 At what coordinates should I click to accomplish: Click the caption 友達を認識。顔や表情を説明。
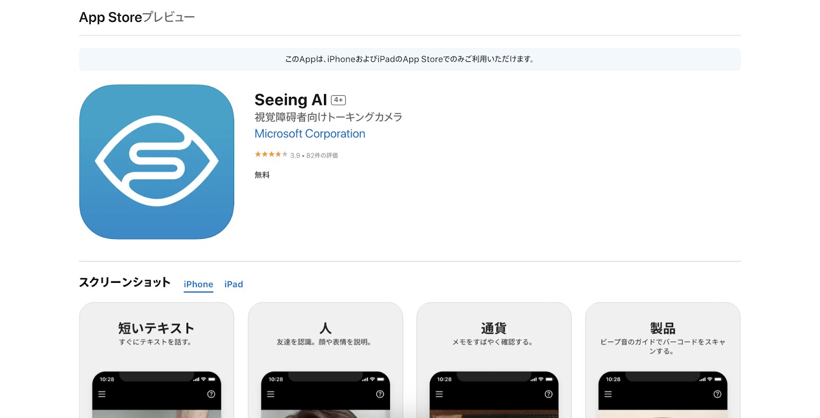[x=325, y=342]
